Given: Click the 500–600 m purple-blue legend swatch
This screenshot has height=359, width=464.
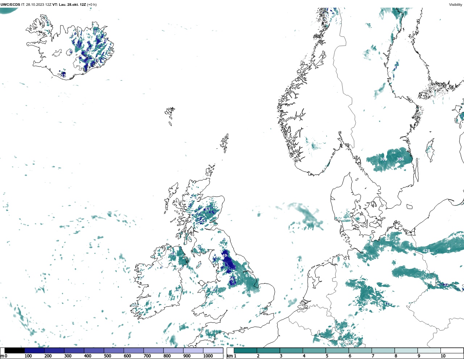Looking at the screenshot, I should click(x=114, y=351).
